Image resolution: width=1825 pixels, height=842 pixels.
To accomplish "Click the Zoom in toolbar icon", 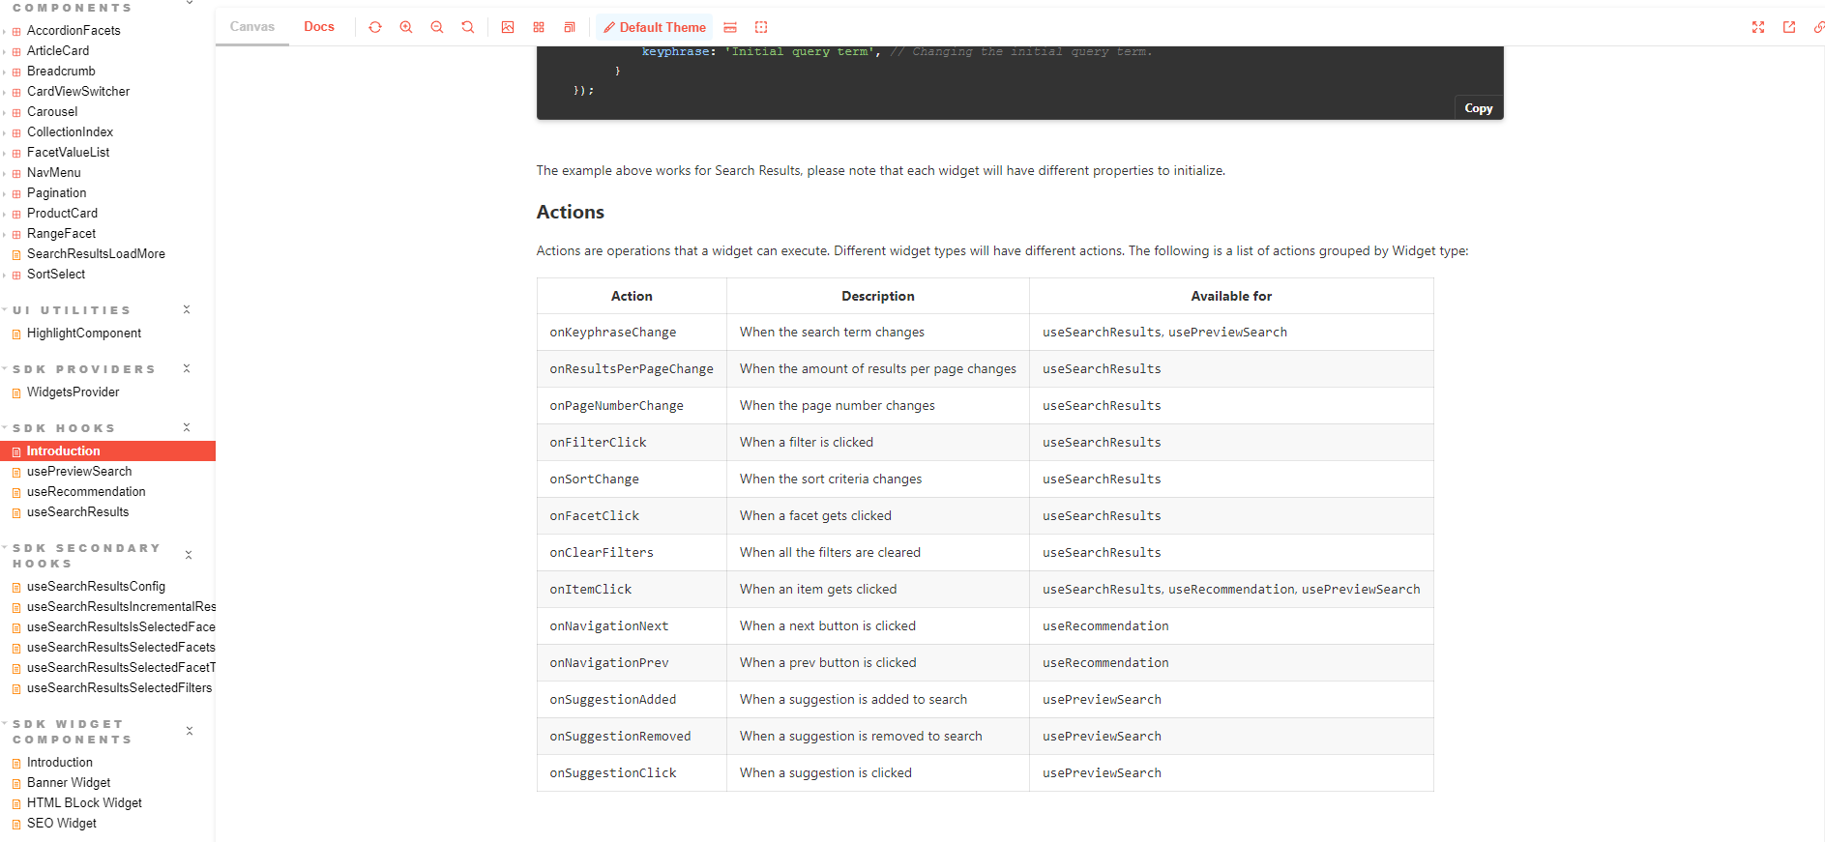I will pyautogui.click(x=406, y=27).
